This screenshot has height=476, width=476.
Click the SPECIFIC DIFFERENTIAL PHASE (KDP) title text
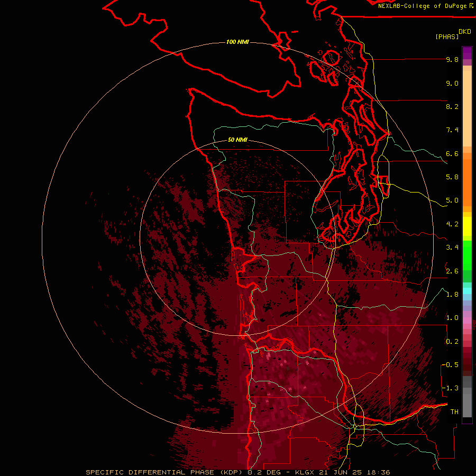[x=164, y=472]
